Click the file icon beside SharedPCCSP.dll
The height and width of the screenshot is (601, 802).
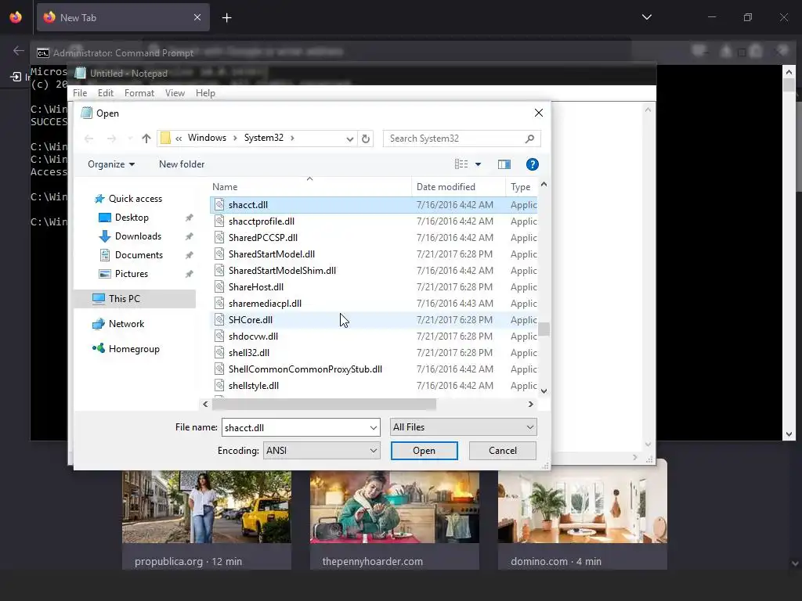219,238
